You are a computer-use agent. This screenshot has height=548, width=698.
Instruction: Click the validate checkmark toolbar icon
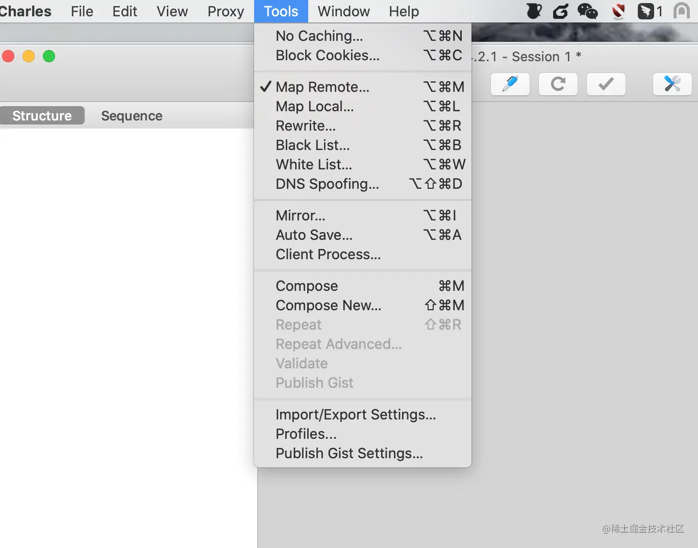[606, 84]
